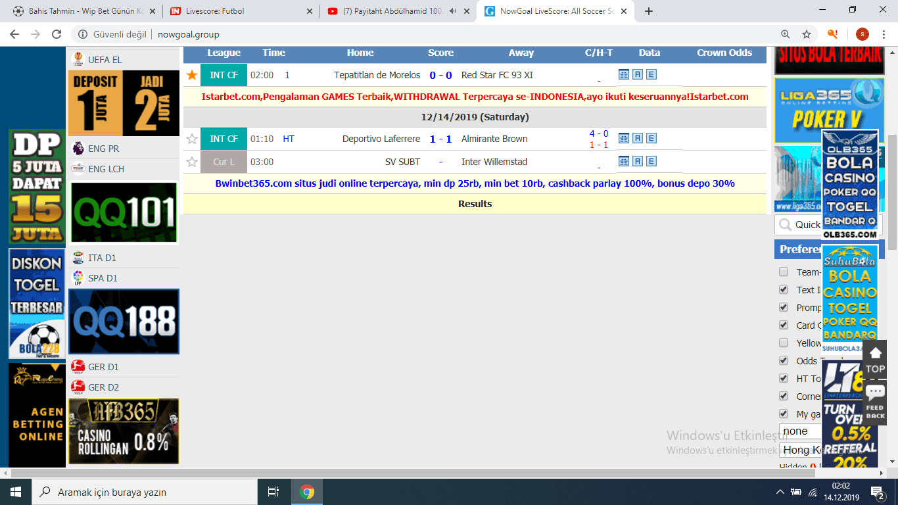
Task: Open the GER D2 league icon
Action: 78,387
